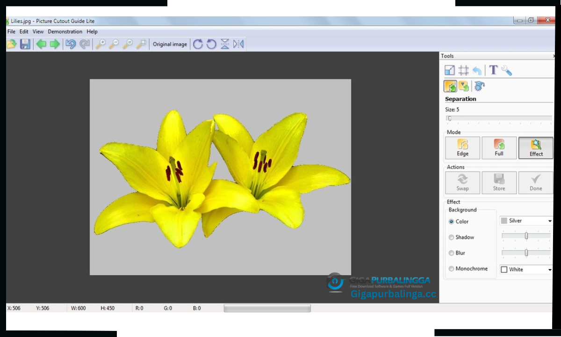
Task: Click the Original image button
Action: tap(170, 44)
